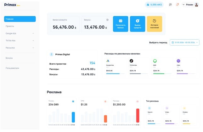This screenshot has height=132, width=203.
Task: Click the Тип рекламы heading
Action: point(152,101)
